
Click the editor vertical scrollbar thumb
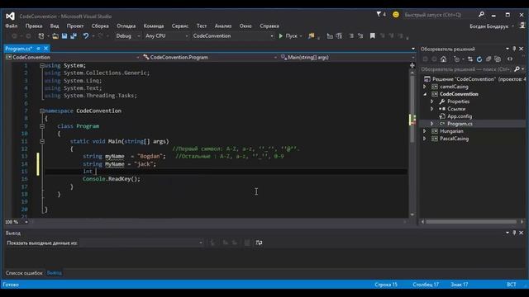[412, 108]
